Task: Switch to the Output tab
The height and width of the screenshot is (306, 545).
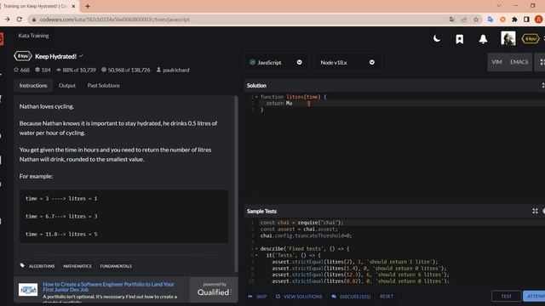Action: point(67,85)
